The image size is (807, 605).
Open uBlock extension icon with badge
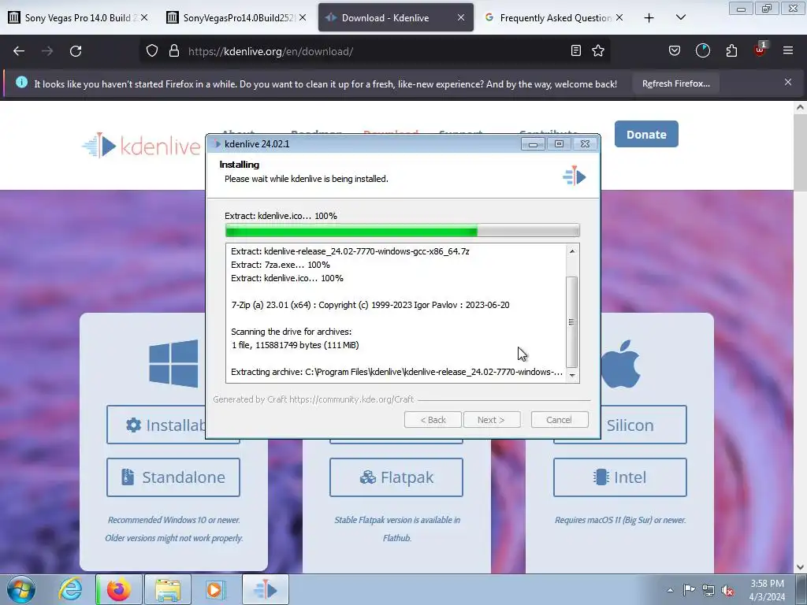coord(761,50)
